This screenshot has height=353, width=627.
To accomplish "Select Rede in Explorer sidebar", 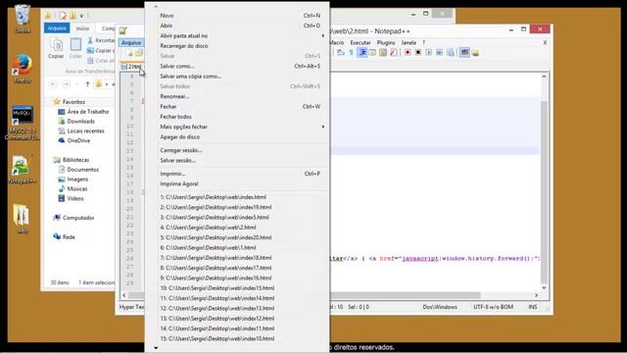I will point(69,237).
